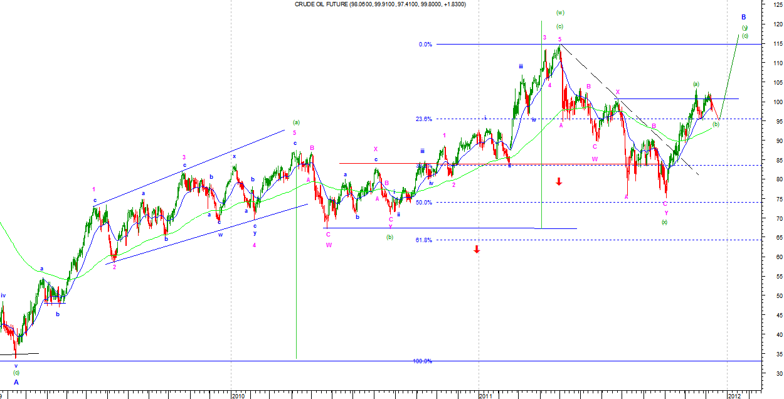The height and width of the screenshot is (399, 784).
Task: Select the blue A wave label at bottom left
Action: [x=16, y=381]
